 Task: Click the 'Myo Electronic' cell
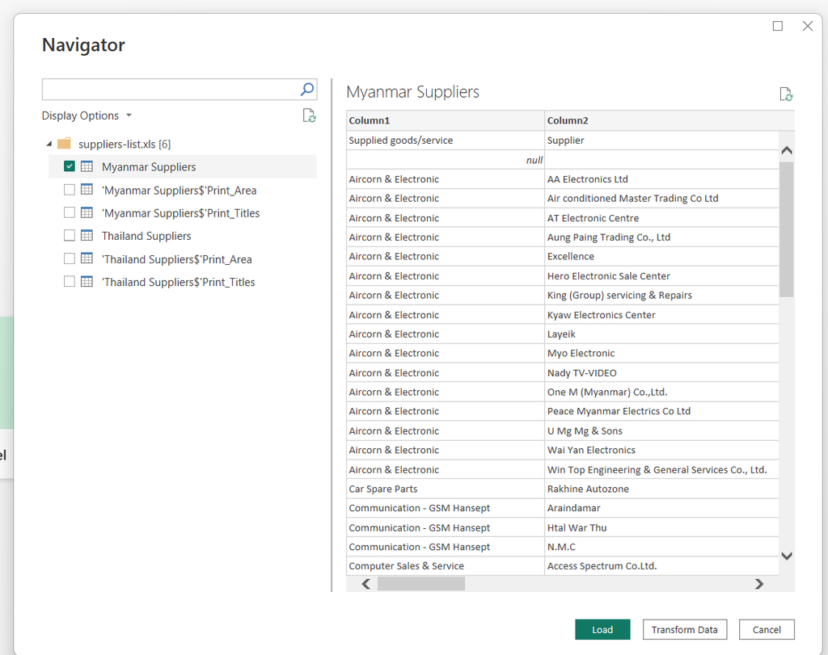(661, 353)
